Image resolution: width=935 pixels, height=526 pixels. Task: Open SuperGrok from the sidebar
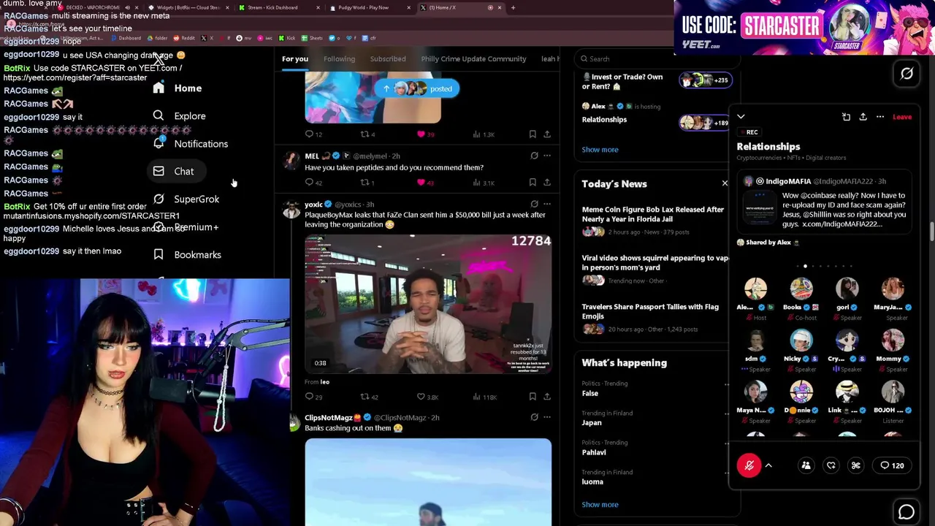pos(186,199)
